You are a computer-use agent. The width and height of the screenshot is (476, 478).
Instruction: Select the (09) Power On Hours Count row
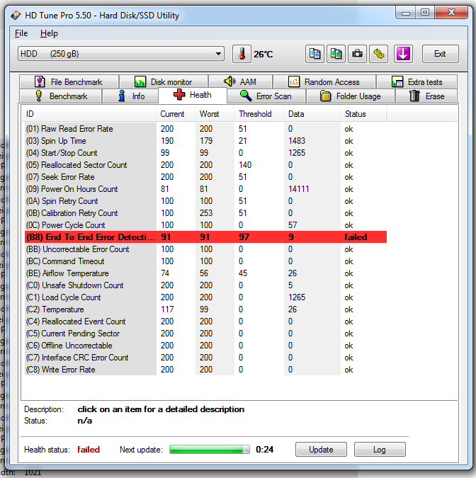pos(206,189)
